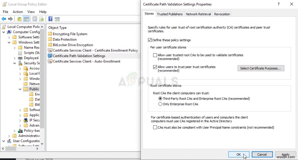
Task: Toggle Allow users to trust peer certificates
Action: coord(155,67)
